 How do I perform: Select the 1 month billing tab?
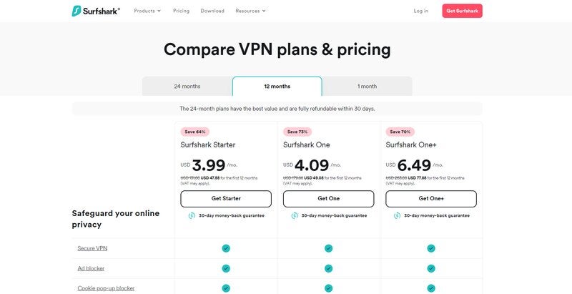pyautogui.click(x=367, y=87)
